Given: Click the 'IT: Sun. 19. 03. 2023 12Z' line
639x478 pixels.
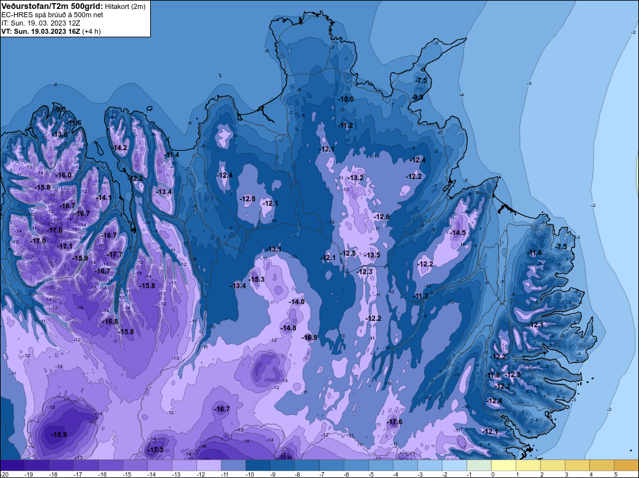Looking at the screenshot, I should 41,23.
